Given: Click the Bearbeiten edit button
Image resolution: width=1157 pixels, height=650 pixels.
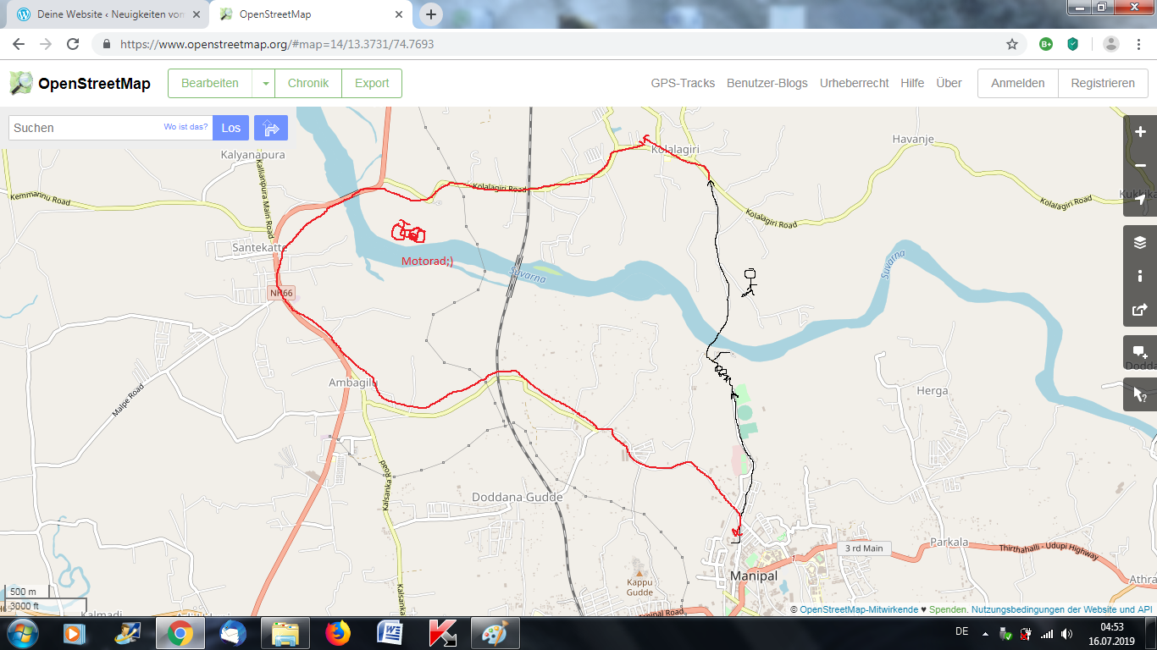Looking at the screenshot, I should 210,84.
